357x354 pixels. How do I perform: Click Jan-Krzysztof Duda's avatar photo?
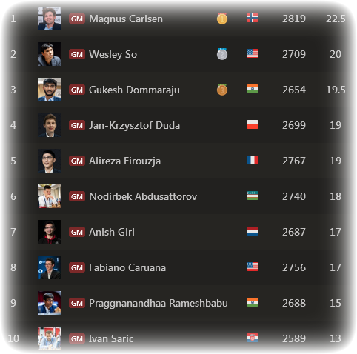tap(50, 125)
